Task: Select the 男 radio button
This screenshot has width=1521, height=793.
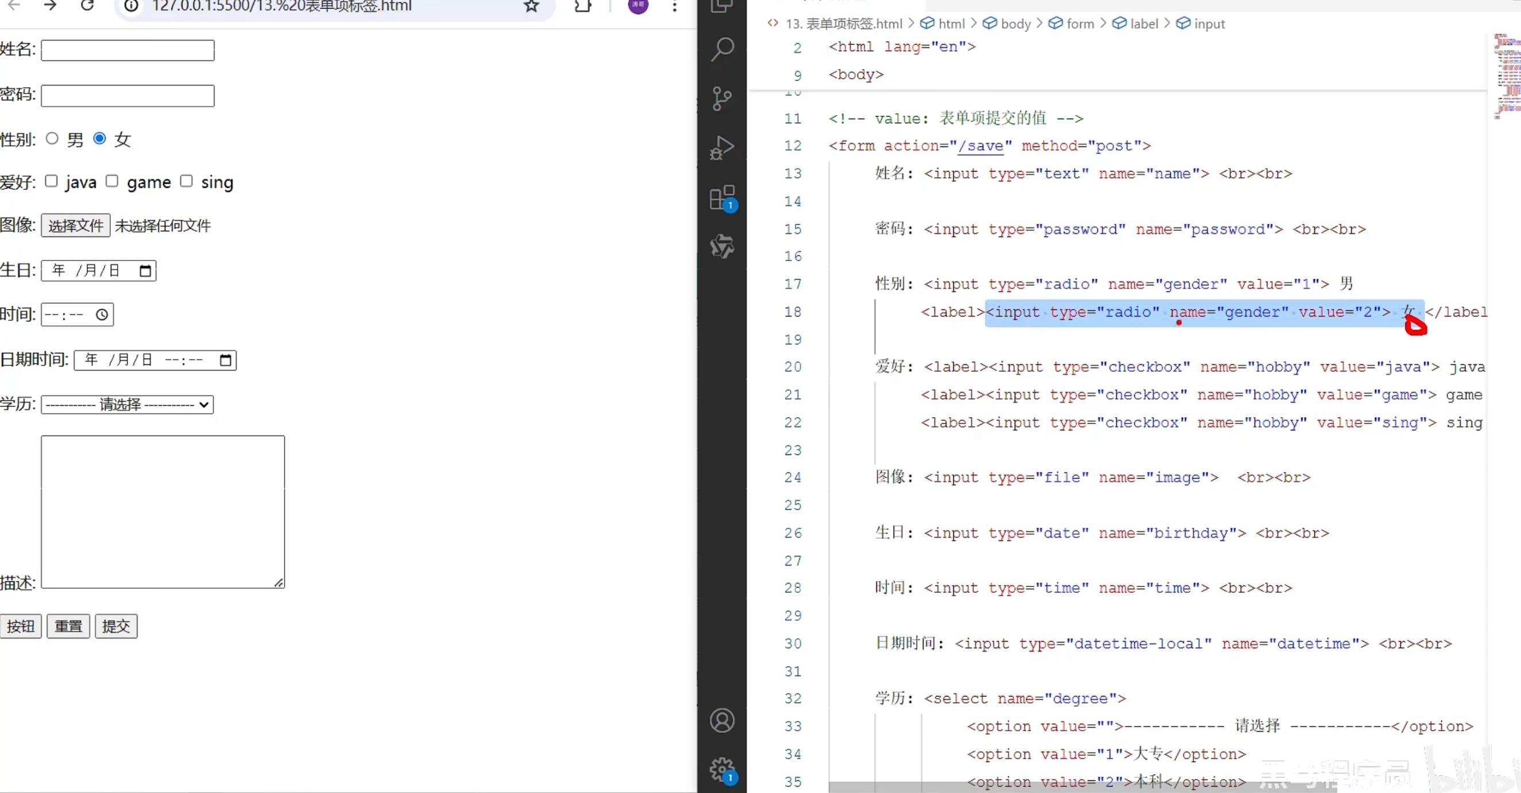Action: (x=52, y=138)
